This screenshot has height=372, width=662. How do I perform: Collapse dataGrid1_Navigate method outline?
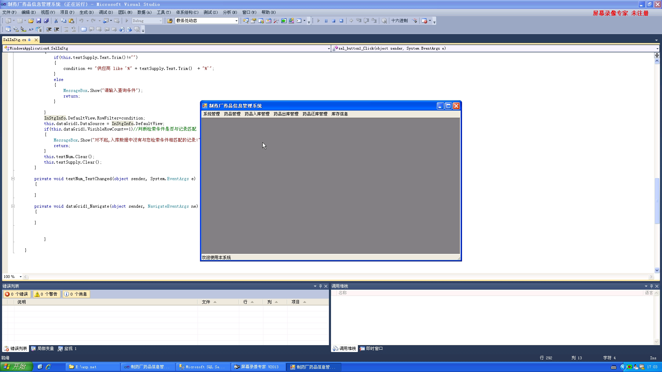(x=13, y=206)
